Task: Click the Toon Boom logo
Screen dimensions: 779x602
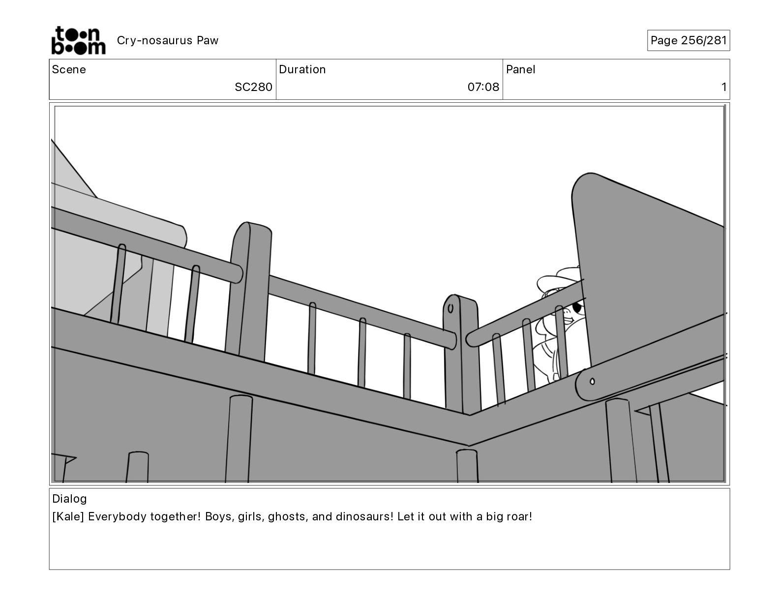Action: [78, 40]
